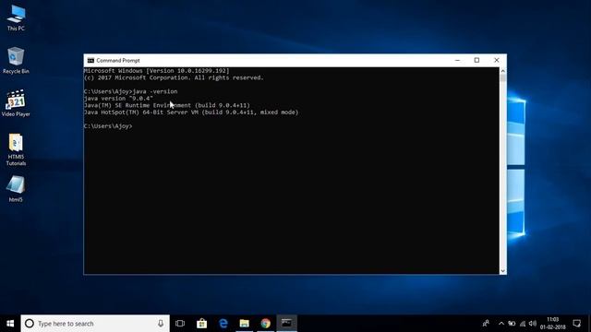Launch Microsoft Edge from taskbar
Screen dimensions: 591x332
[x=223, y=324]
